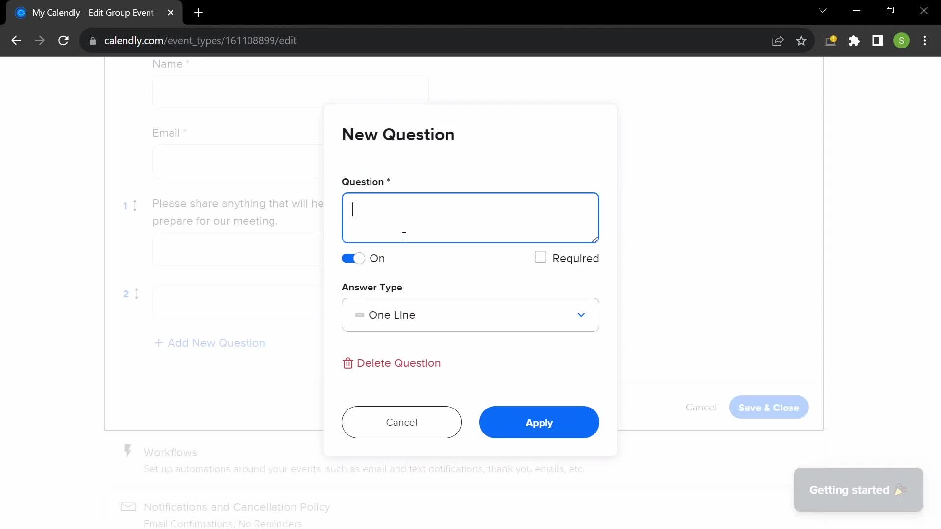
Task: Click the browser share icon
Action: (x=779, y=40)
